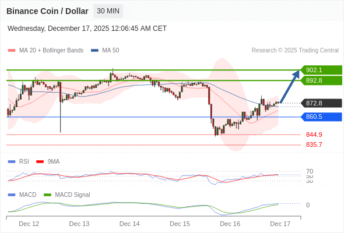The height and width of the screenshot is (233, 344).
Task: Select the 860.5 pivot price tag
Action: point(321,117)
